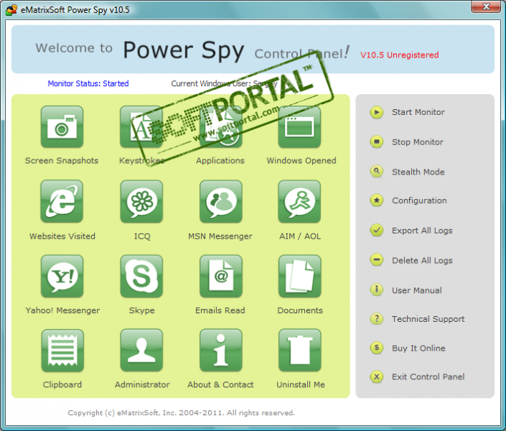Click the Monitor Status: Started text

click(88, 83)
